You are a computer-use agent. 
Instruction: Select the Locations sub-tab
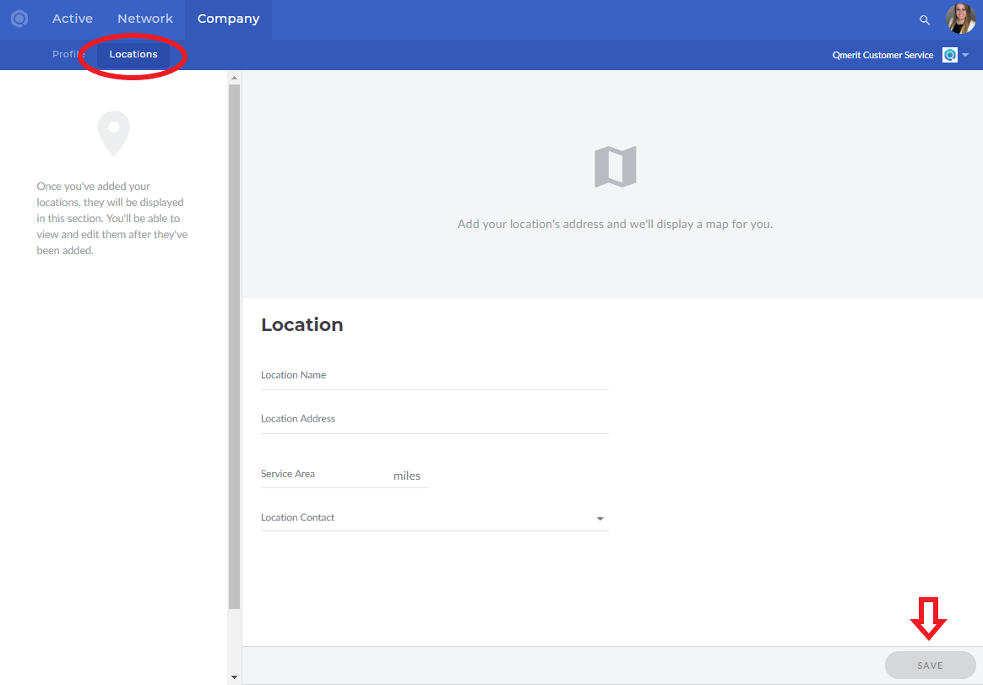133,54
